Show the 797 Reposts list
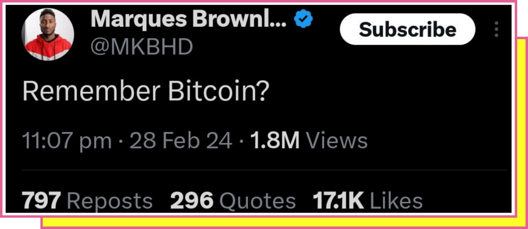This screenshot has width=528, height=229. [x=87, y=201]
